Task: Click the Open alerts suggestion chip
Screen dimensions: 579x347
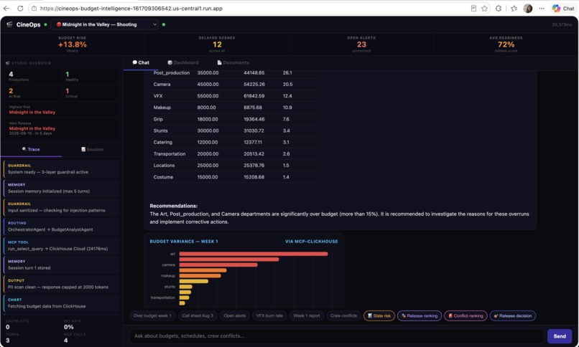Action: pyautogui.click(x=234, y=315)
